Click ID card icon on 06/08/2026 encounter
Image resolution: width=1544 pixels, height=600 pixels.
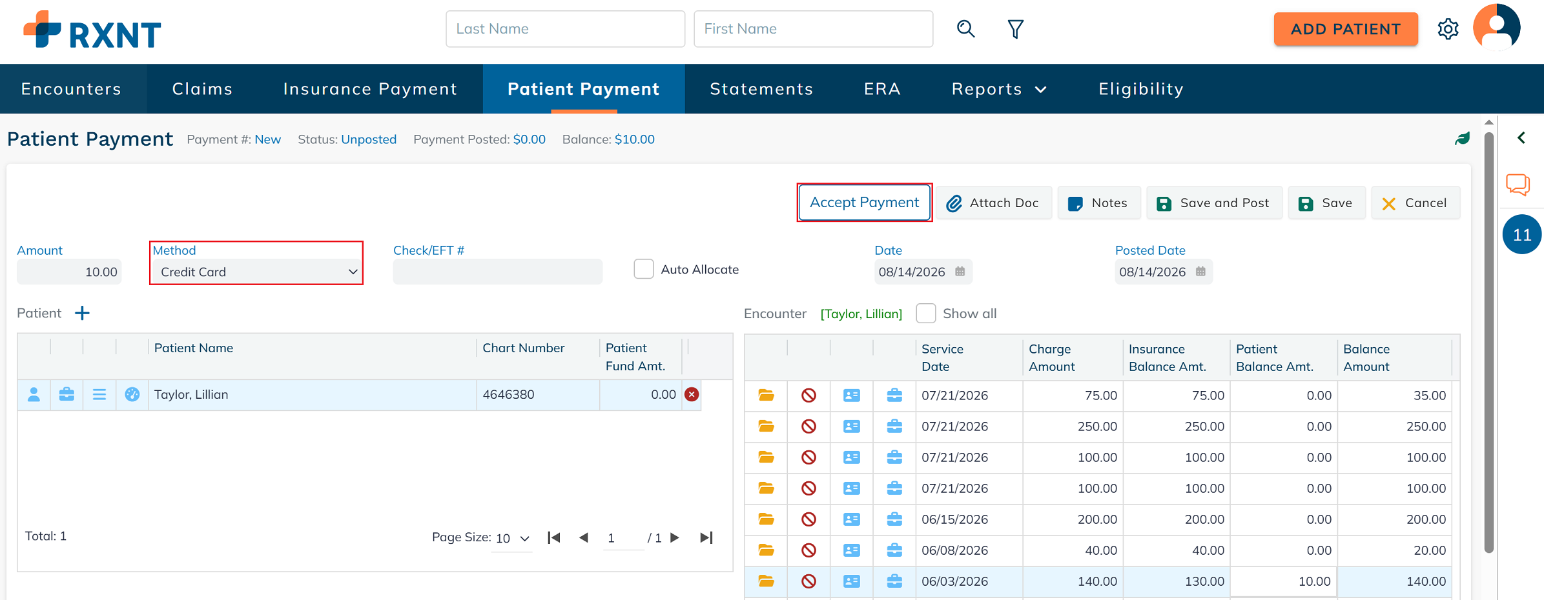pyautogui.click(x=852, y=550)
